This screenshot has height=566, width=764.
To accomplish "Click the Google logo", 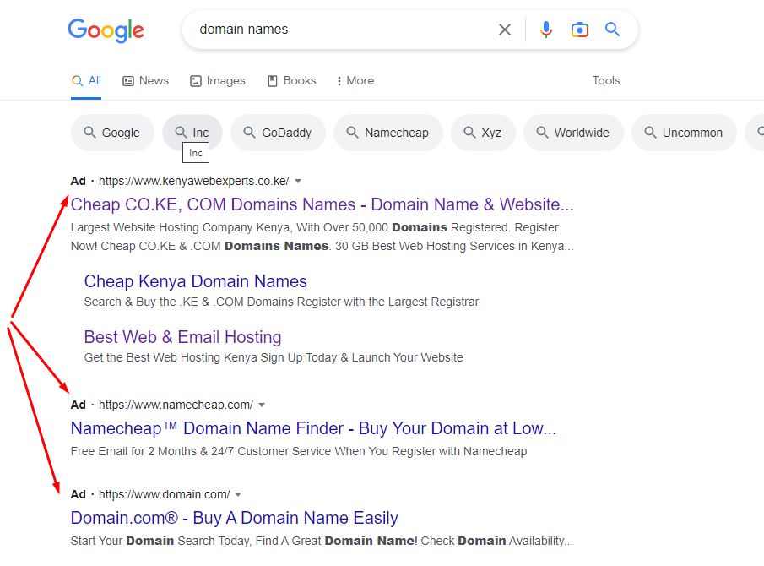I will (106, 30).
